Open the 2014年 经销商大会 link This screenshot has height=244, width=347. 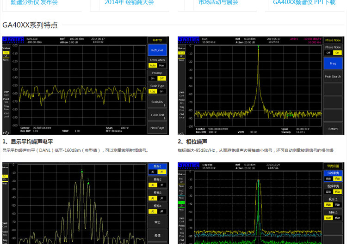click(129, 2)
